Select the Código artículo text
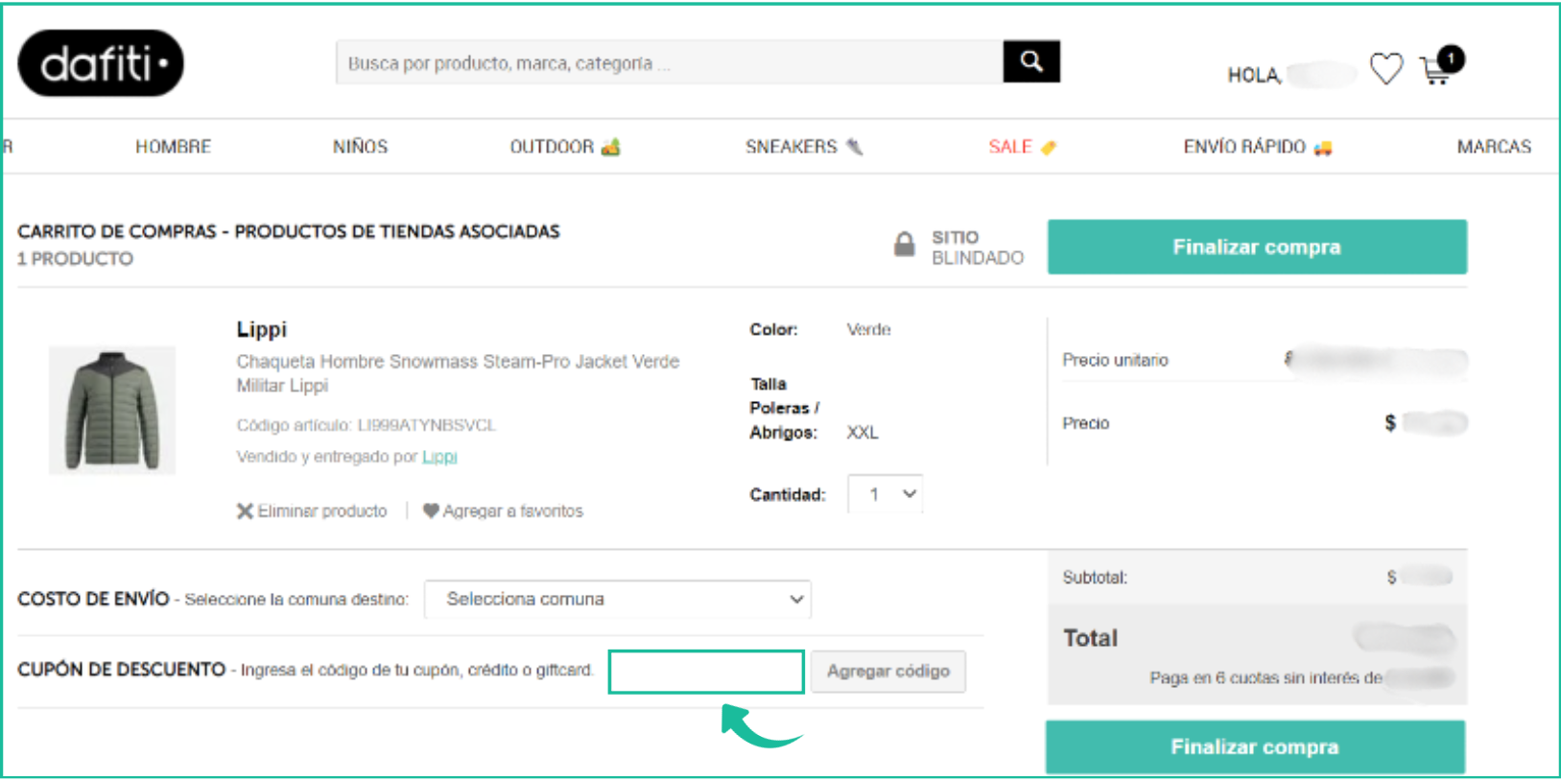 [366, 425]
